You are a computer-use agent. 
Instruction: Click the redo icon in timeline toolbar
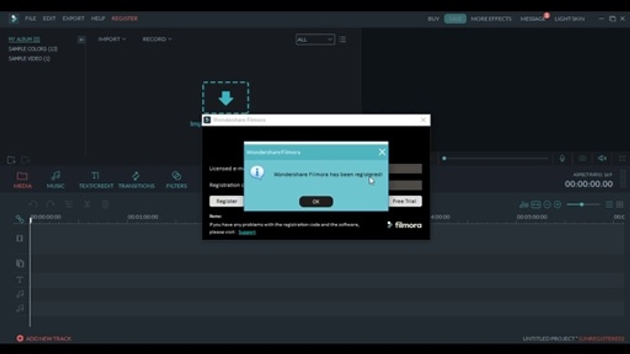click(51, 205)
